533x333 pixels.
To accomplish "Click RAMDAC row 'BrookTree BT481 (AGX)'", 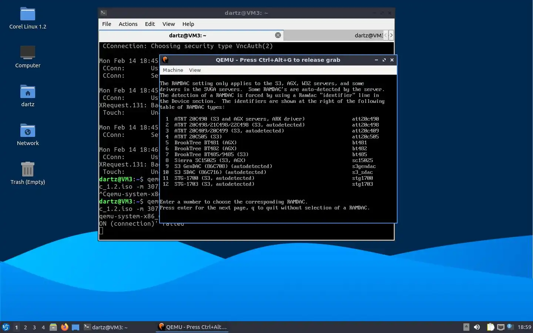I will point(205,143).
